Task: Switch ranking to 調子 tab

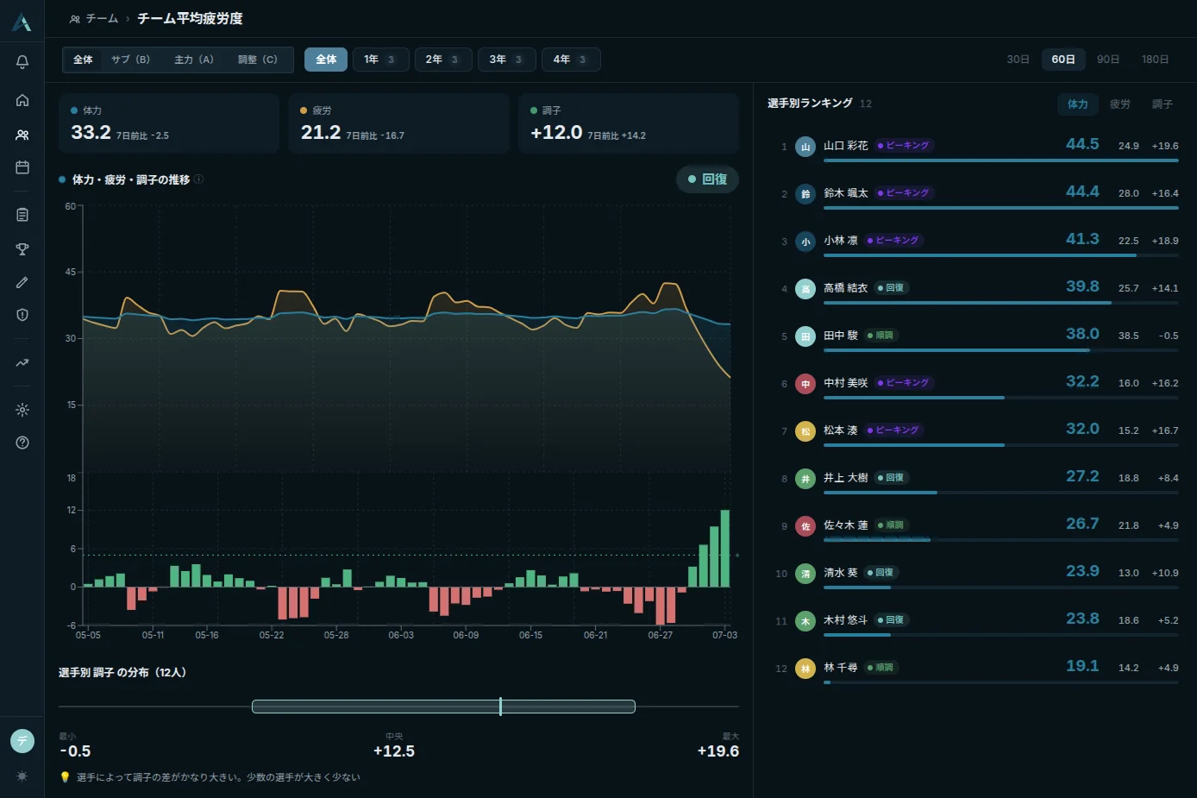Action: [x=1163, y=104]
